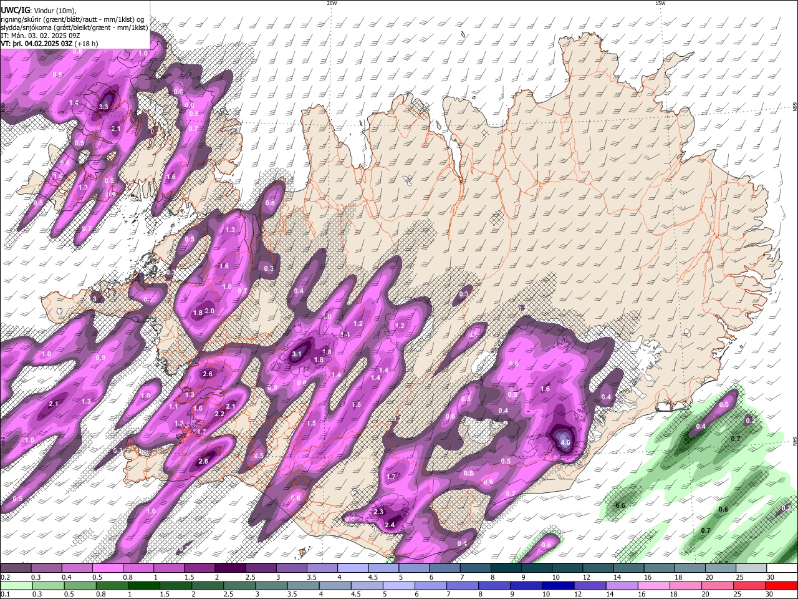Click the UWC/IG title text
798x599 pixels.
pos(15,9)
